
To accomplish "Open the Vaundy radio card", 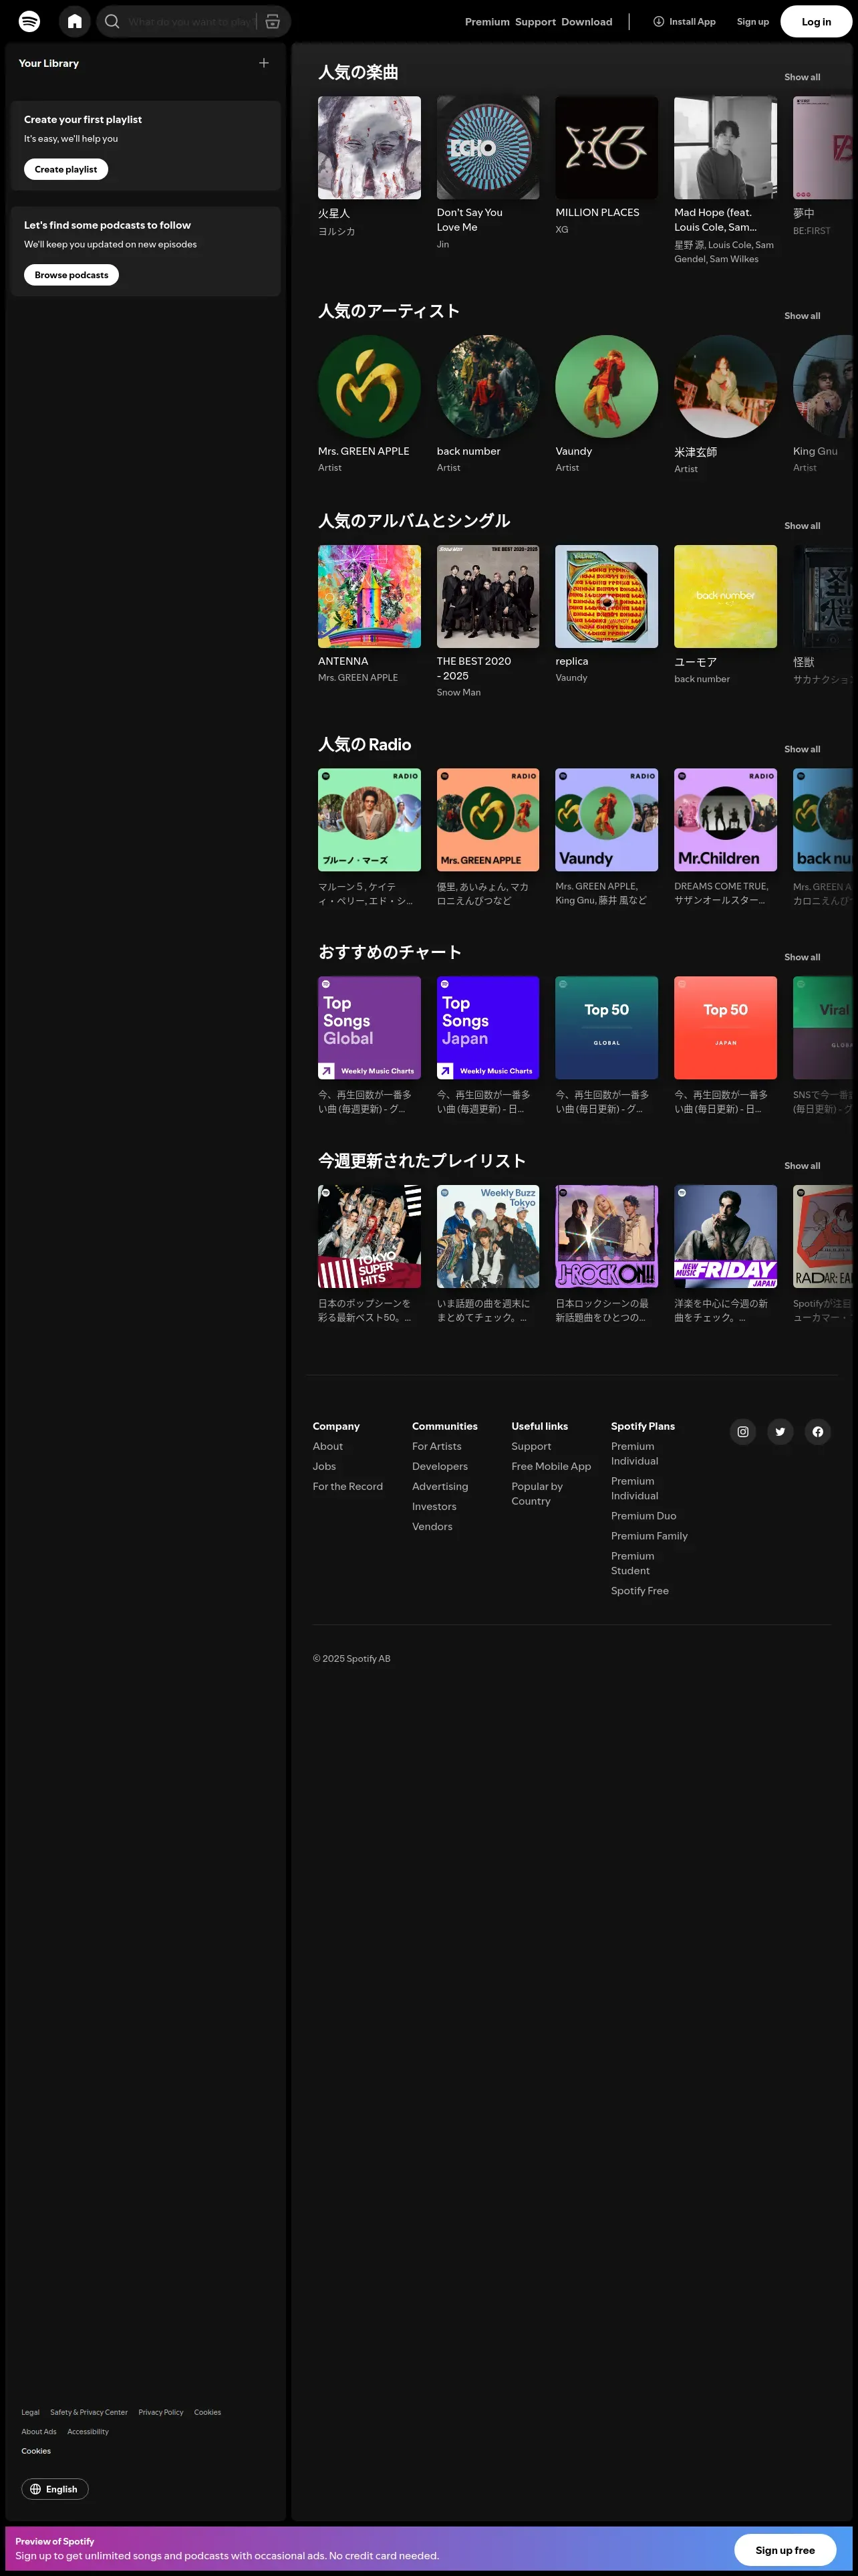I will (606, 820).
